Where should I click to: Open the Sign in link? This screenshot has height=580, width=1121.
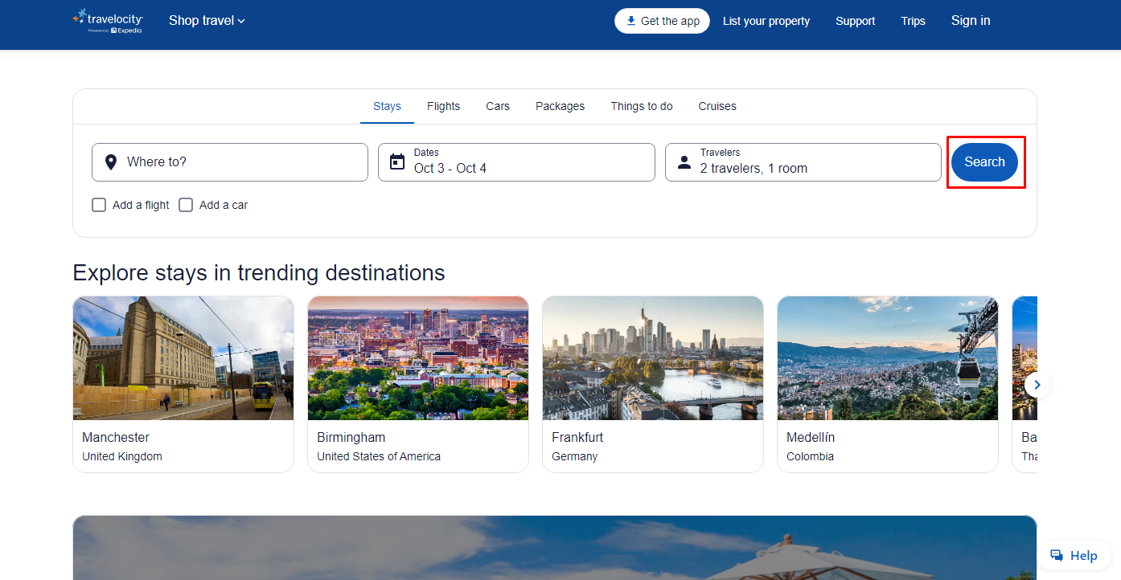pos(971,21)
